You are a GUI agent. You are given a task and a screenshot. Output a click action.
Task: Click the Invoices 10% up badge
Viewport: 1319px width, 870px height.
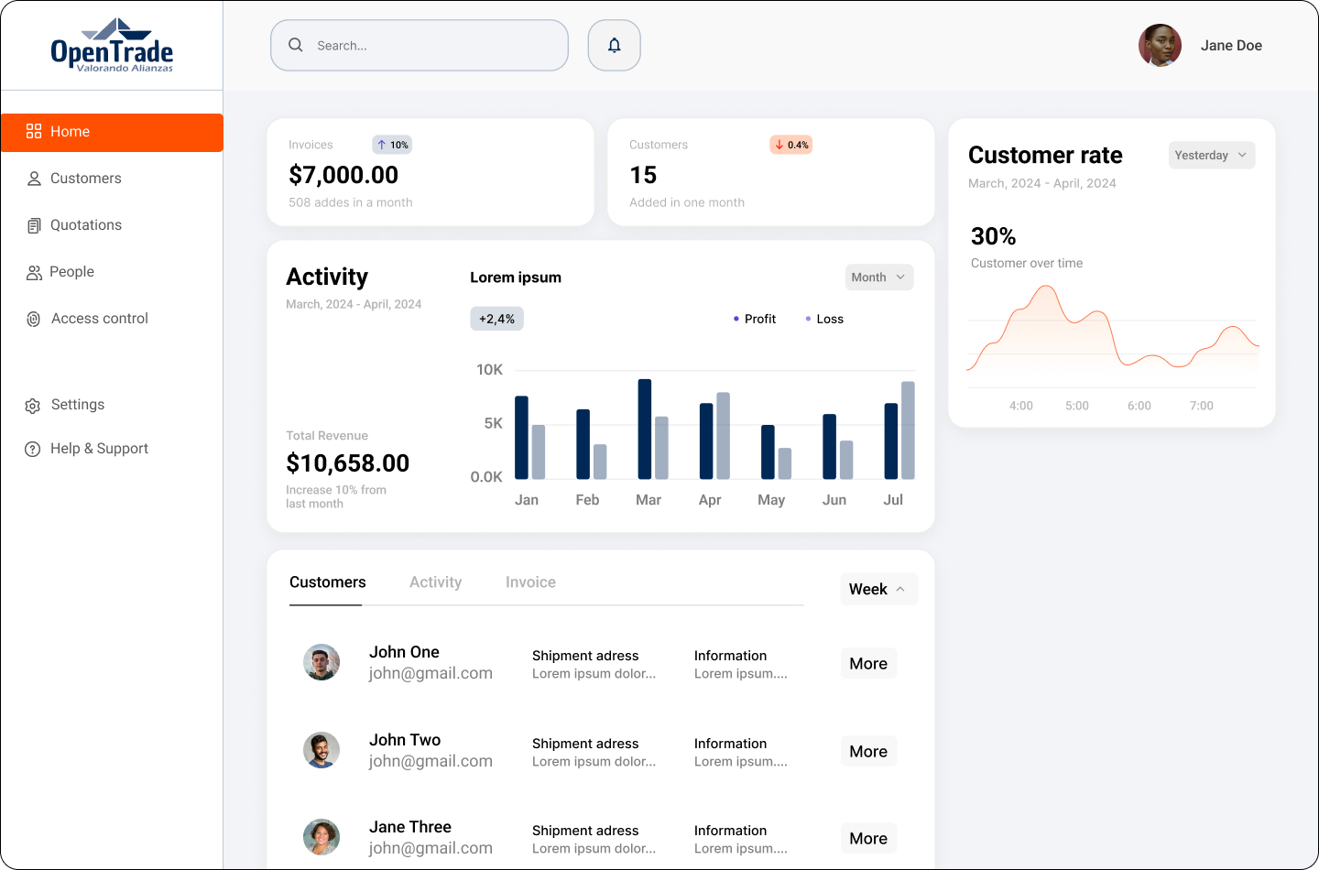click(392, 145)
